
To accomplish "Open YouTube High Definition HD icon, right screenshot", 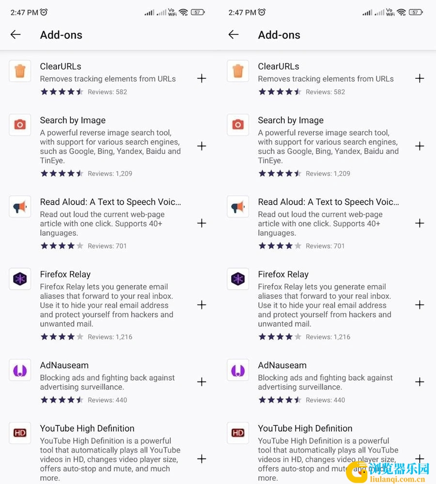I will (238, 433).
